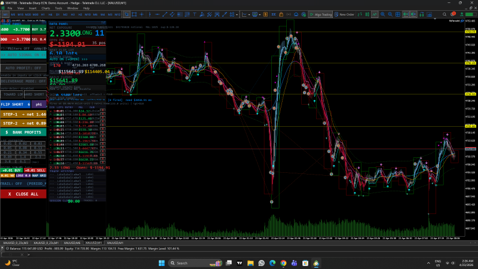This screenshot has width=478, height=269.
Task: Pick the horizontal line drawing tool
Action: point(157,14)
